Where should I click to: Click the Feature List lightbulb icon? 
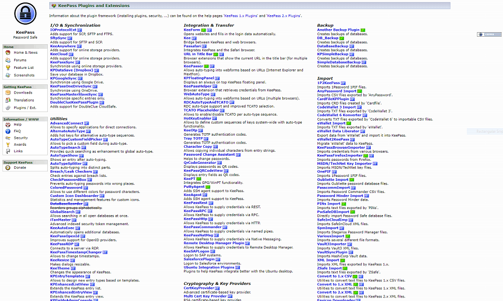coord(8,68)
